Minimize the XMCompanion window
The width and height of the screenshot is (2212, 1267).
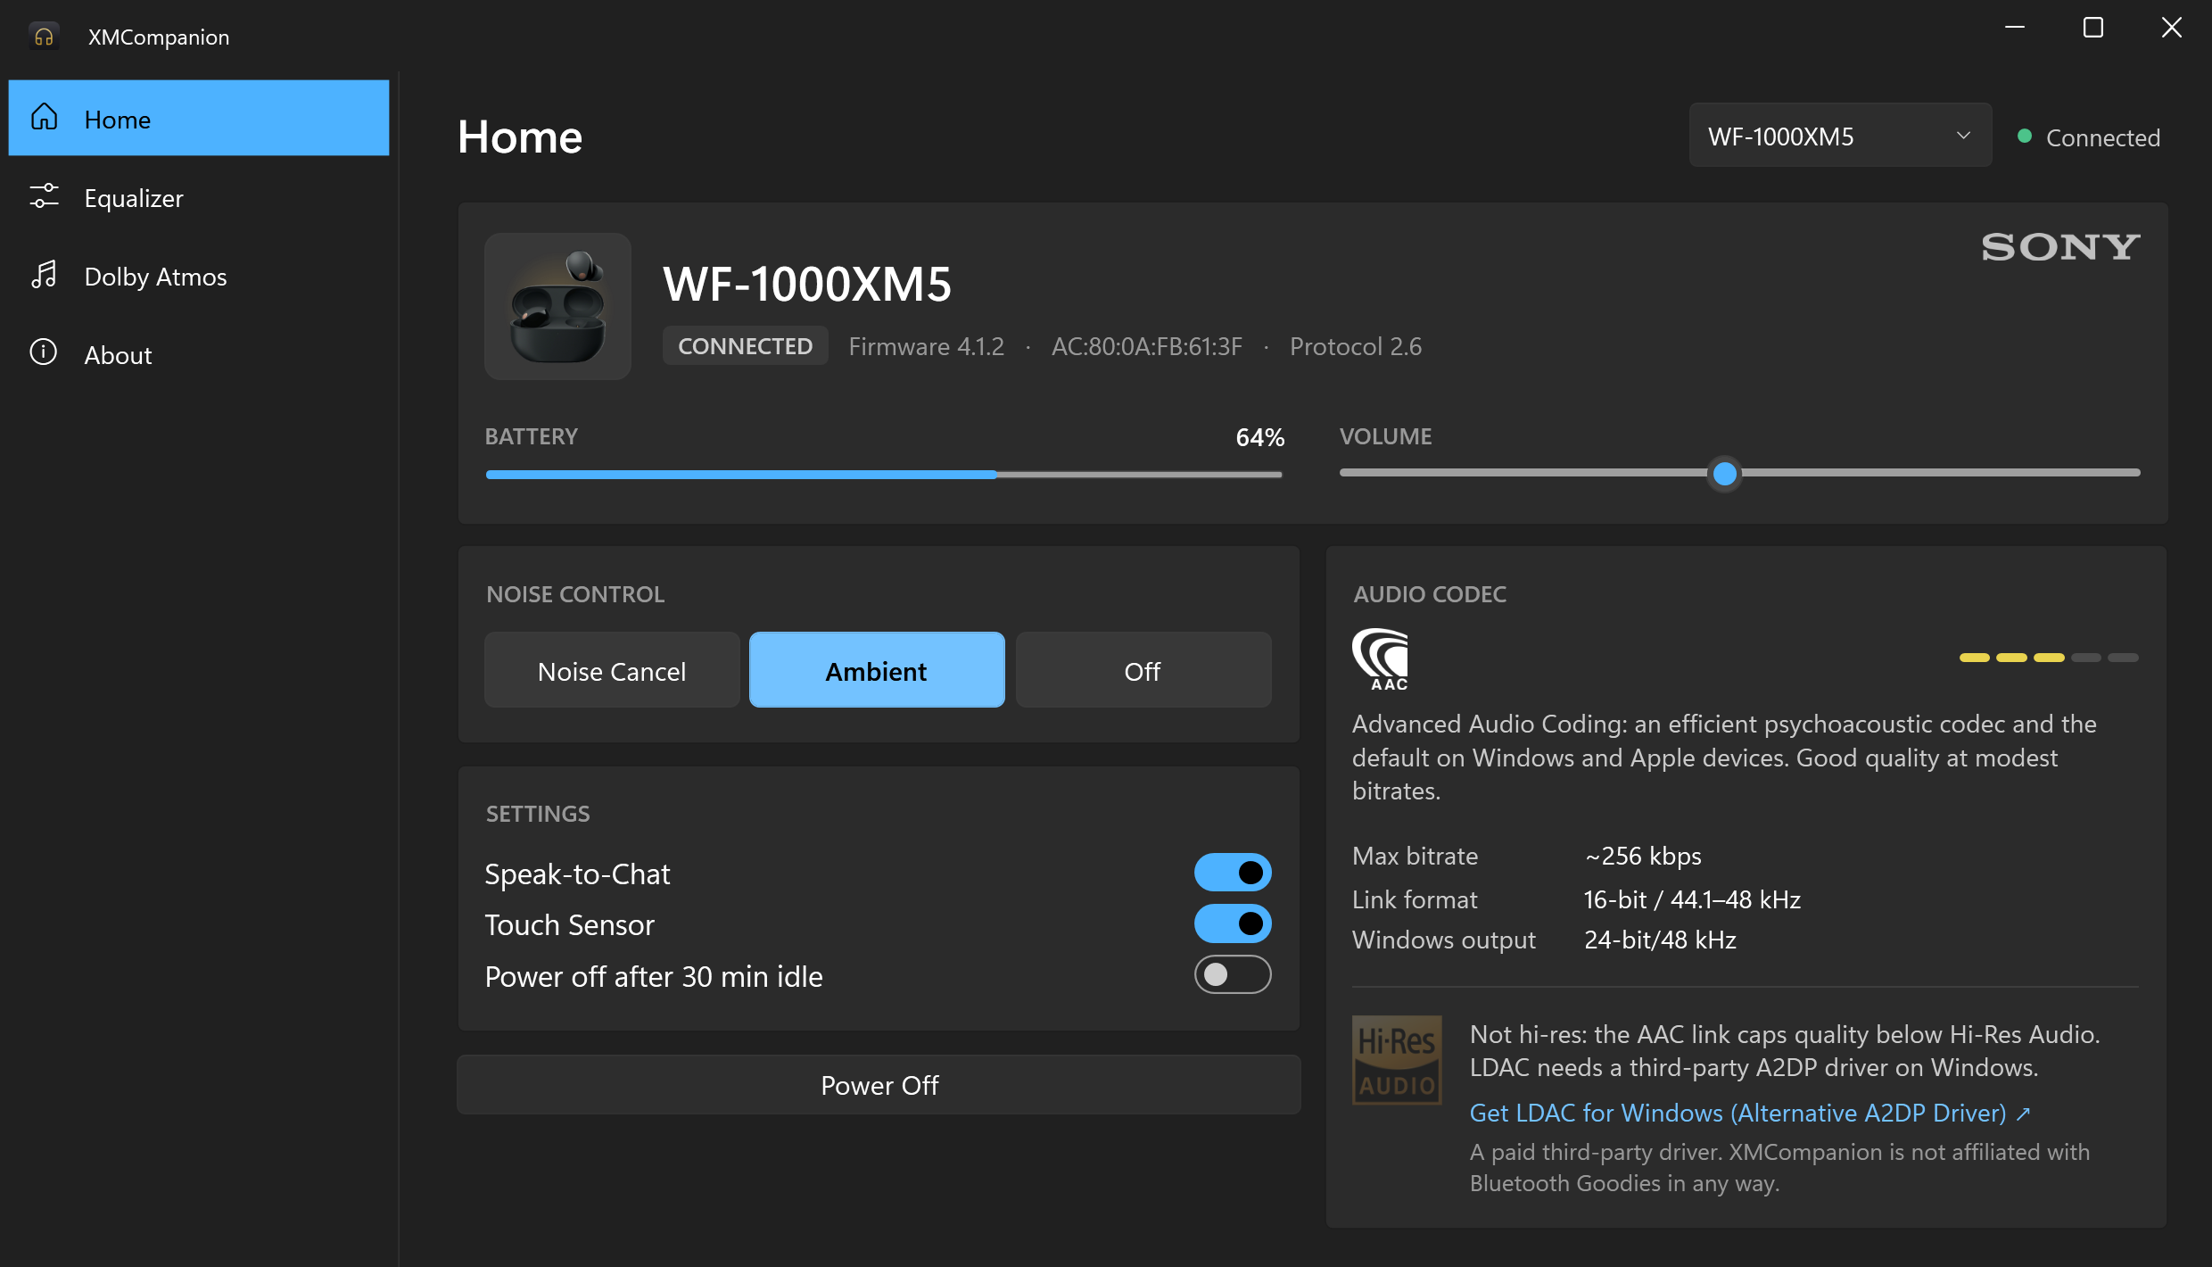pyautogui.click(x=2015, y=28)
